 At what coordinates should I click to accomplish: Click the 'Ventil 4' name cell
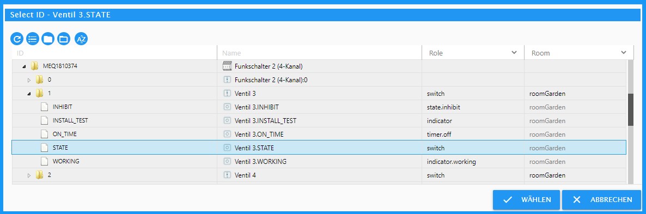click(319, 175)
